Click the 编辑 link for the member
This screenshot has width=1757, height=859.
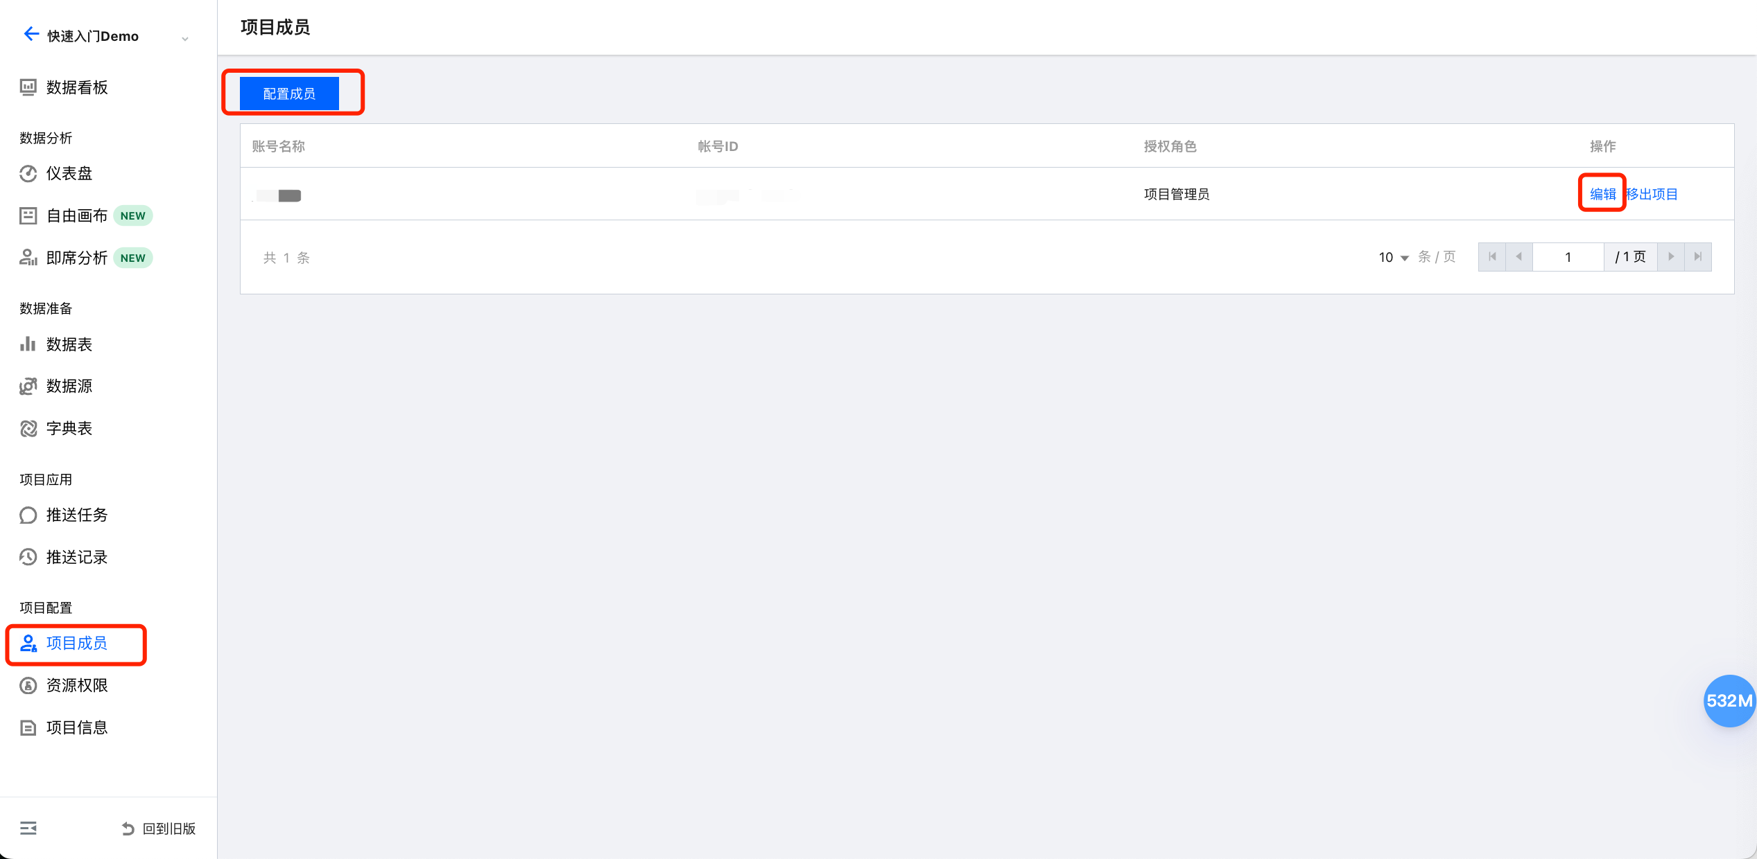point(1602,194)
